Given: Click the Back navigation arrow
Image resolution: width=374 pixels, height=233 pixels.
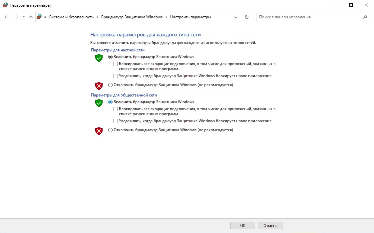Looking at the screenshot, I should click(x=6, y=17).
